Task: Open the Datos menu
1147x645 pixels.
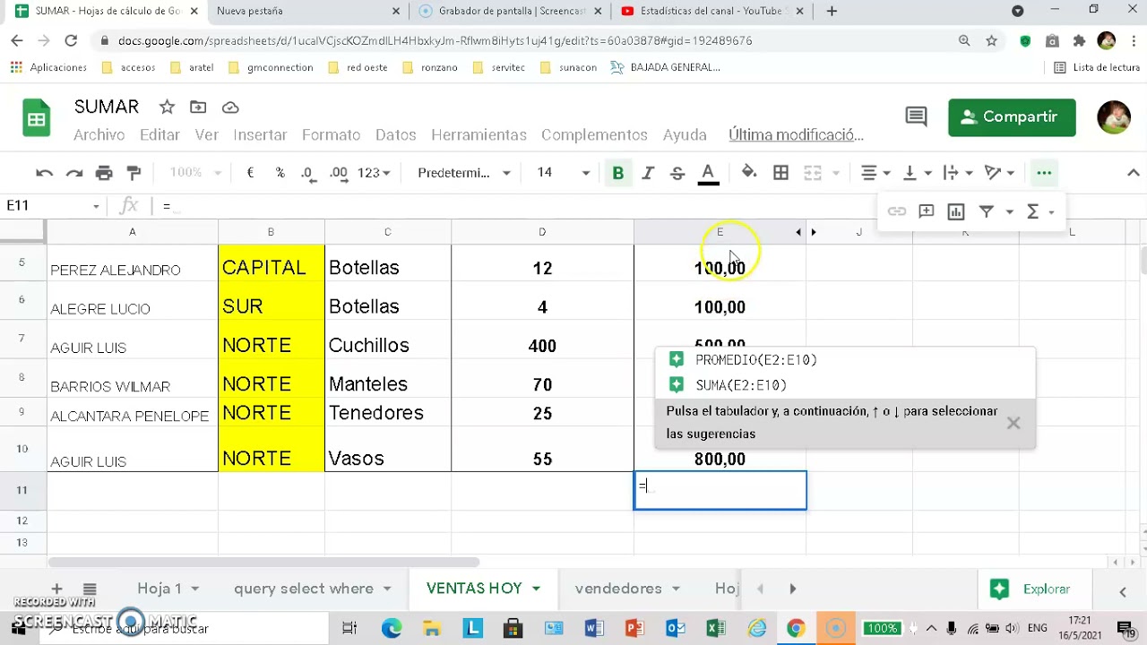Action: click(x=395, y=134)
